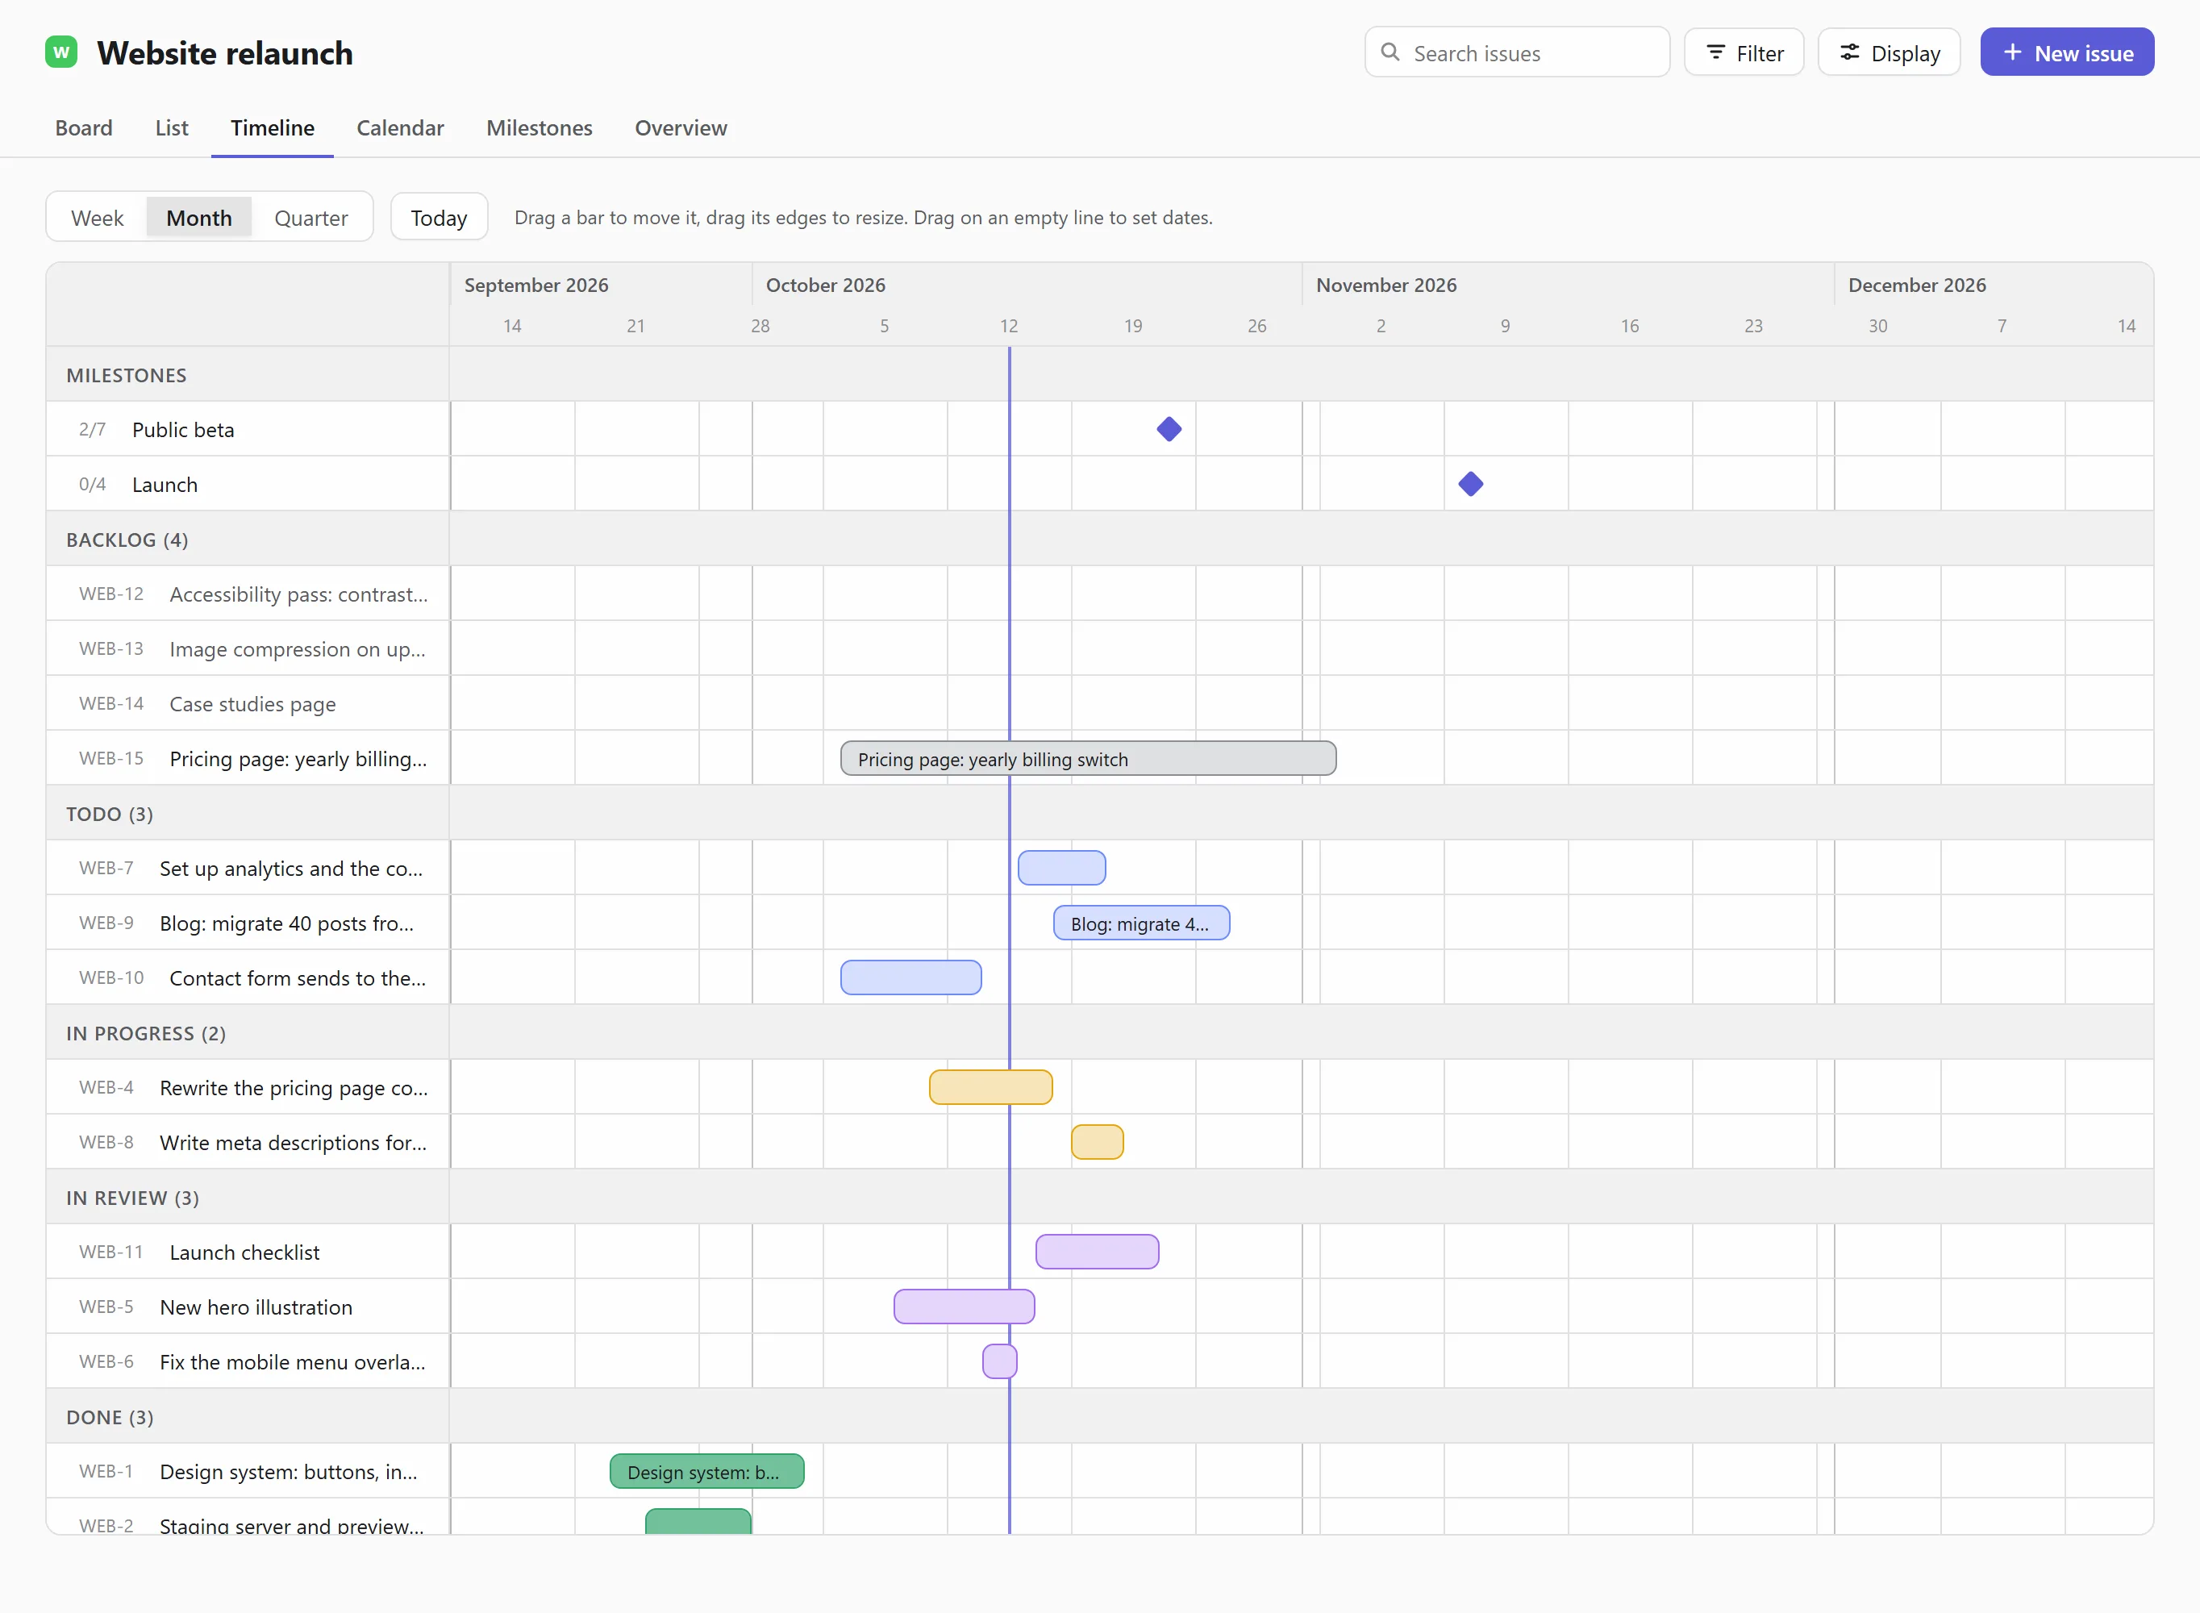Open the List tab

point(172,128)
